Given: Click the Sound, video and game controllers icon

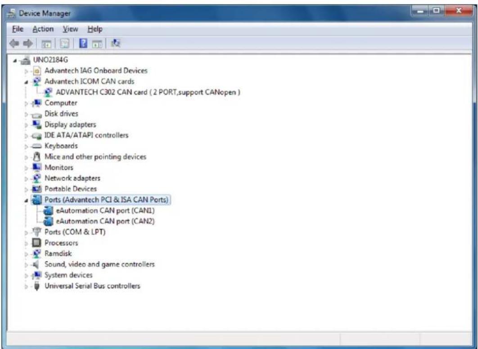Looking at the screenshot, I should [36, 264].
